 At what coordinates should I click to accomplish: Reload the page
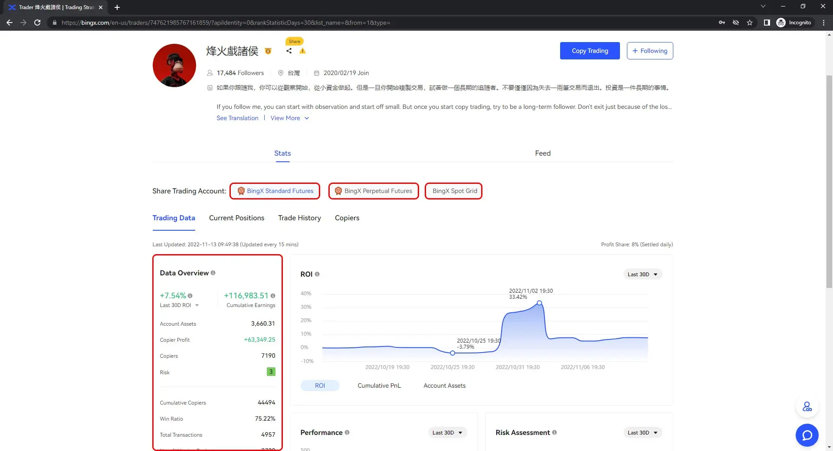coord(37,23)
